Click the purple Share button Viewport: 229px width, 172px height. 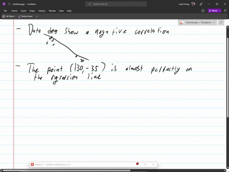(x=213, y=11)
